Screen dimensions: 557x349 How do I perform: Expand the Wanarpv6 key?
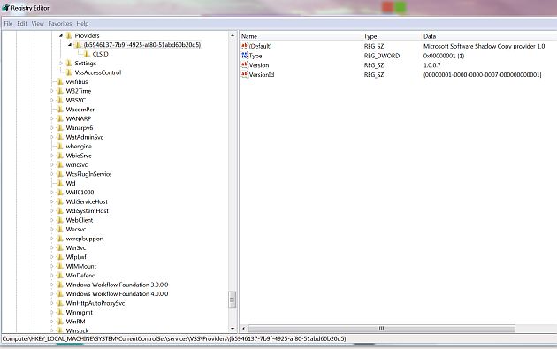[52, 128]
